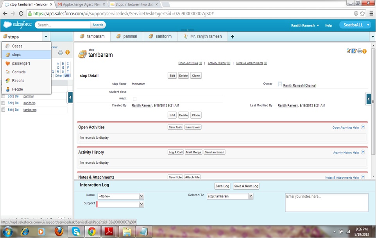Click Save & New Log button
Screen dimensions: 376x238
[x=246, y=186]
